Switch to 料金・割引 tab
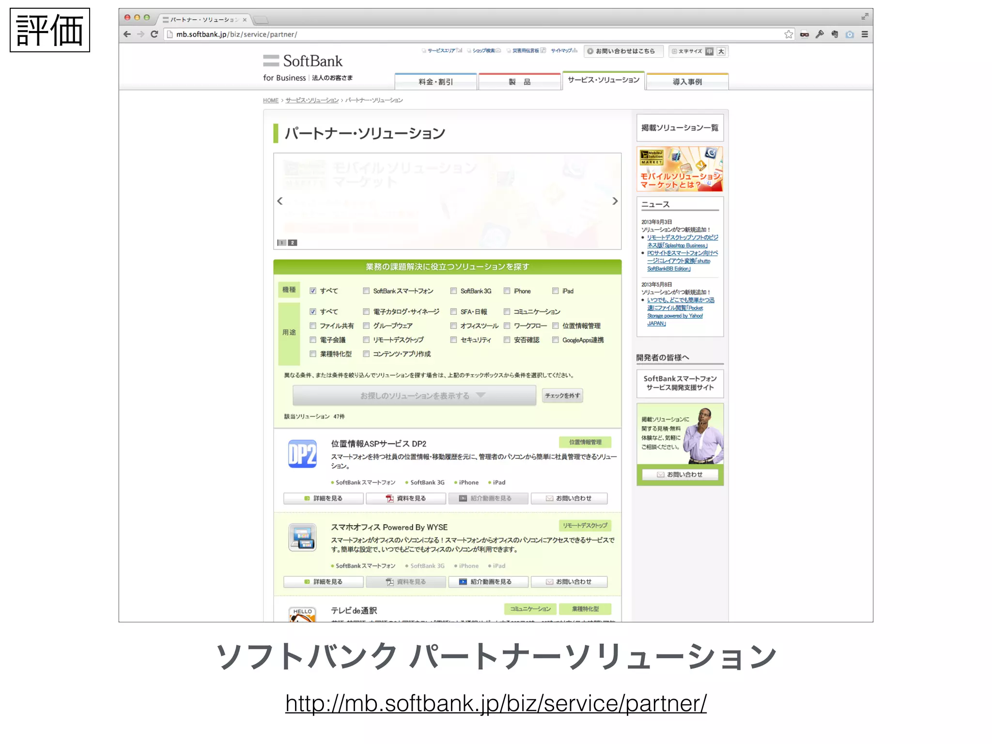The height and width of the screenshot is (744, 992). pos(436,82)
